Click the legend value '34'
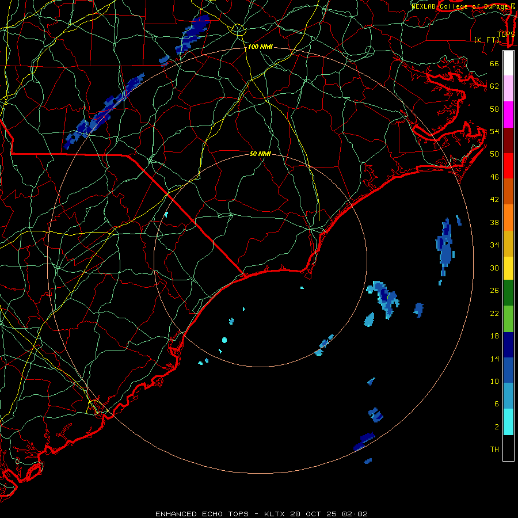This screenshot has height=518, width=518. tap(494, 245)
